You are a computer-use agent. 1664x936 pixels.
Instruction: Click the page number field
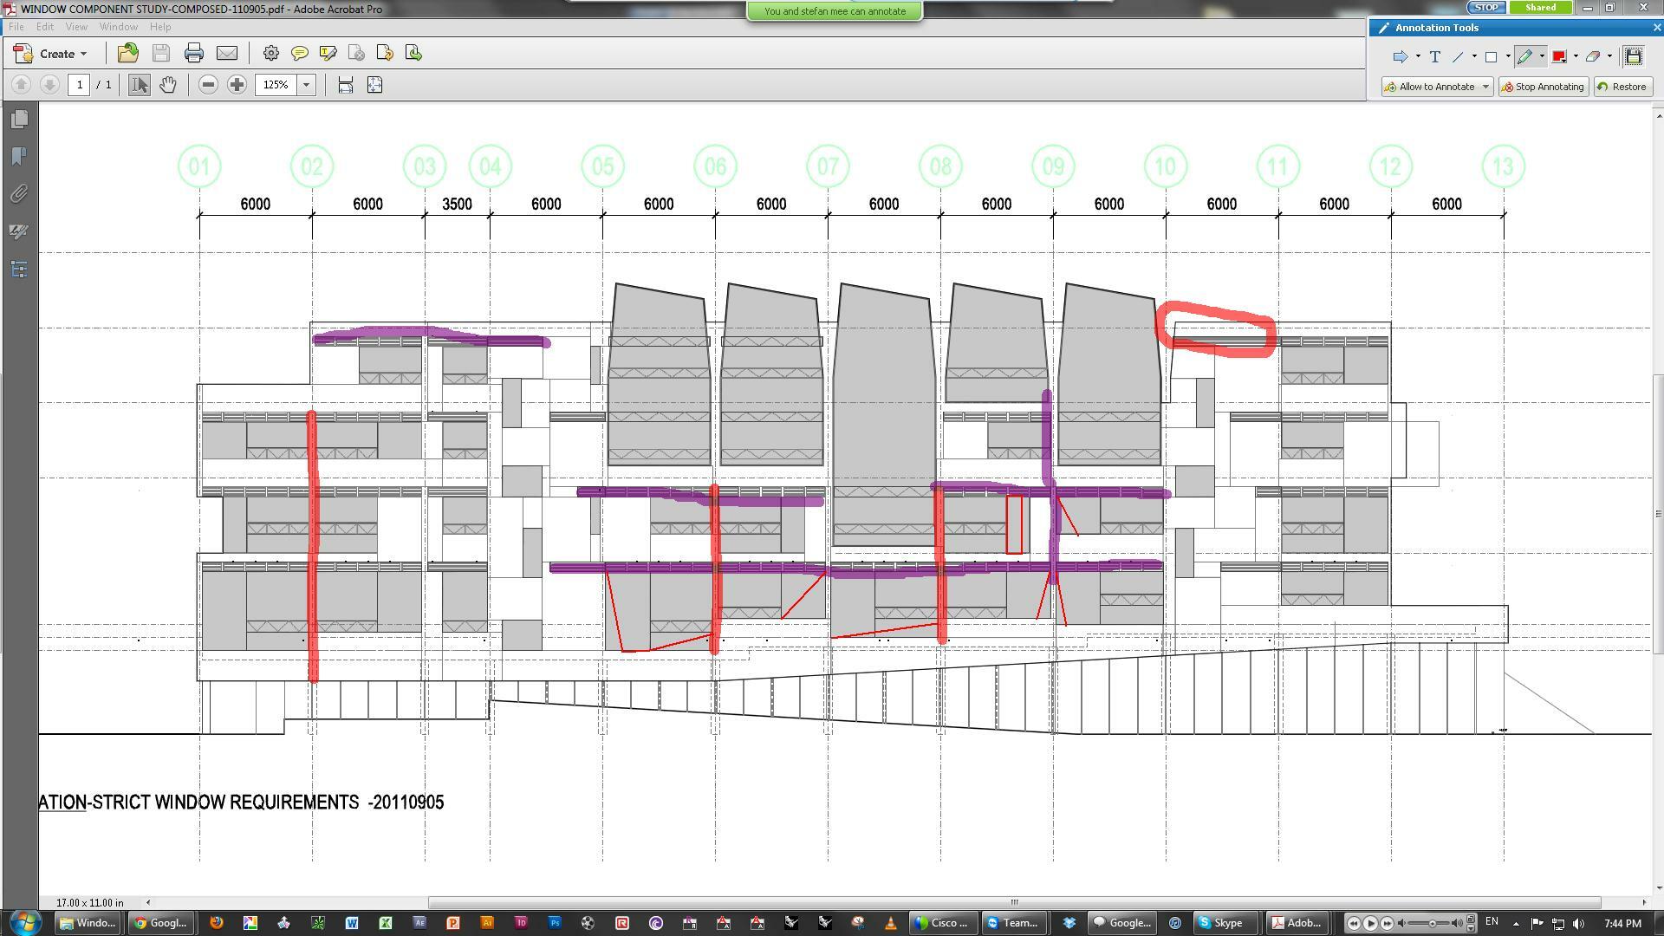click(80, 85)
